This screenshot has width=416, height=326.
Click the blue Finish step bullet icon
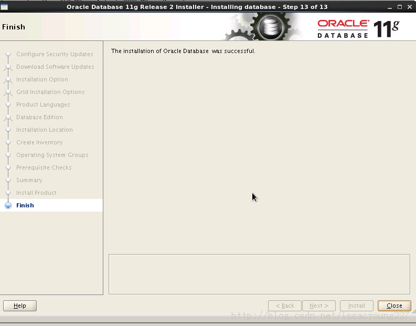(8, 205)
